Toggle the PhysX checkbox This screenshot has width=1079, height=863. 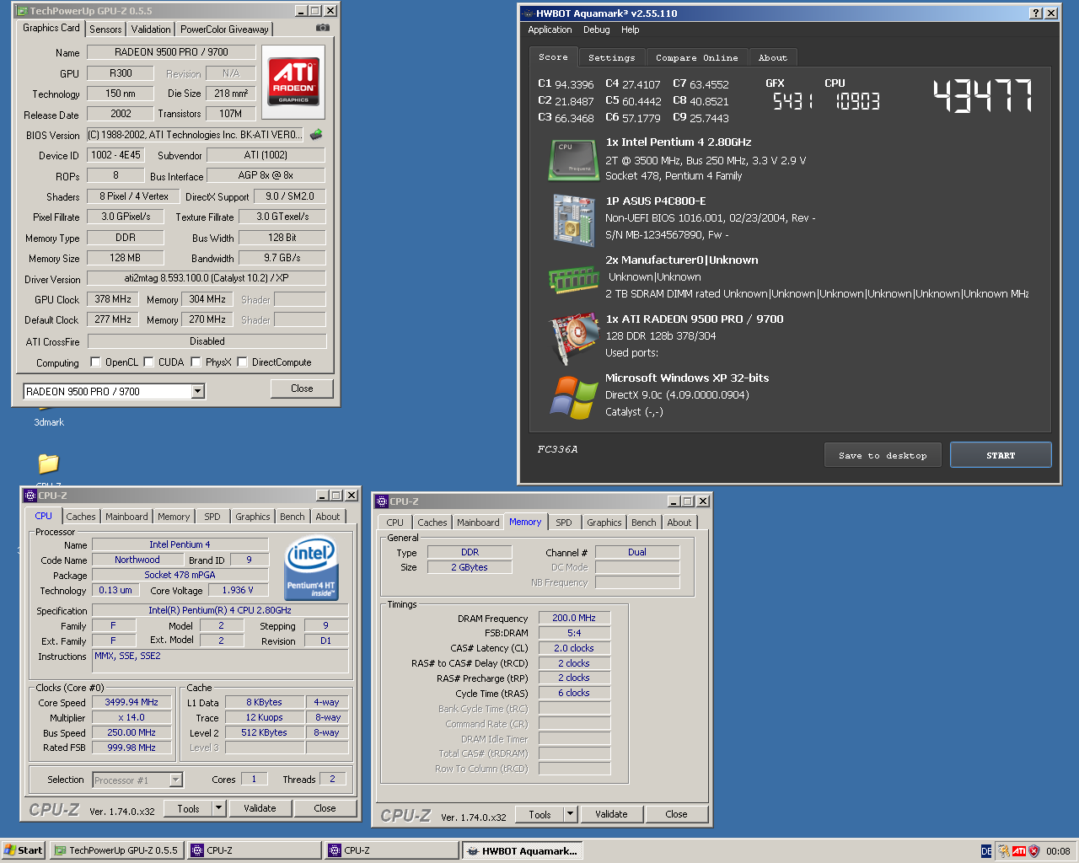click(x=196, y=362)
